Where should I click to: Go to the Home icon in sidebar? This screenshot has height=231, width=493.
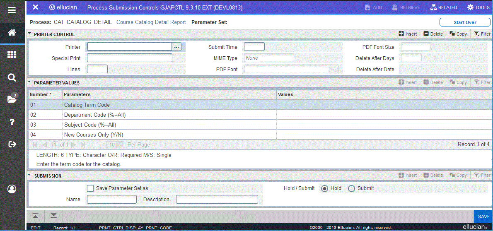click(12, 33)
